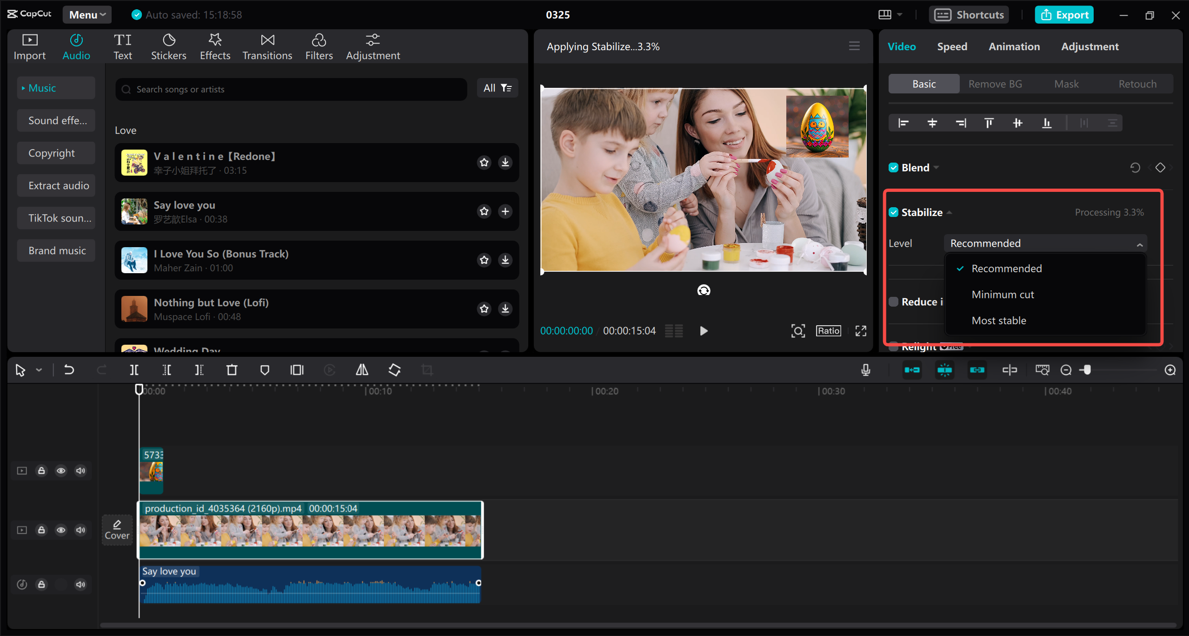
Task: Delete the selected clip using the trash icon
Action: (x=232, y=370)
